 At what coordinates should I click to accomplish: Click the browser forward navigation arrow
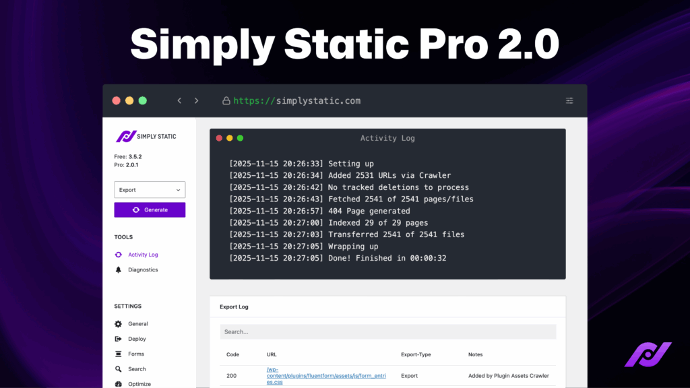click(x=196, y=100)
